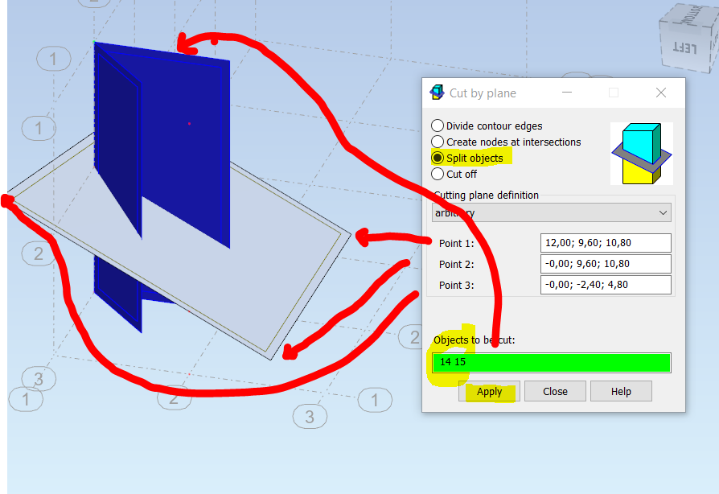Click the Close button in the dialog
This screenshot has width=719, height=494.
[x=555, y=391]
